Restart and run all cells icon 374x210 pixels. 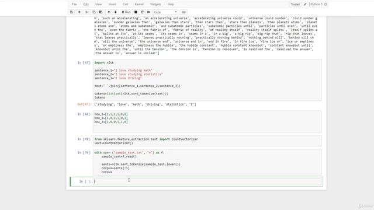pos(148,12)
